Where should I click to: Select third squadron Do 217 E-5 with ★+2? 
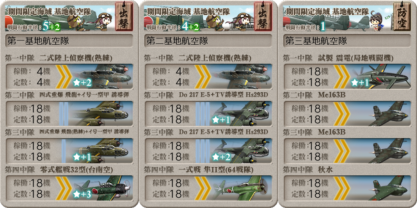click(x=208, y=151)
